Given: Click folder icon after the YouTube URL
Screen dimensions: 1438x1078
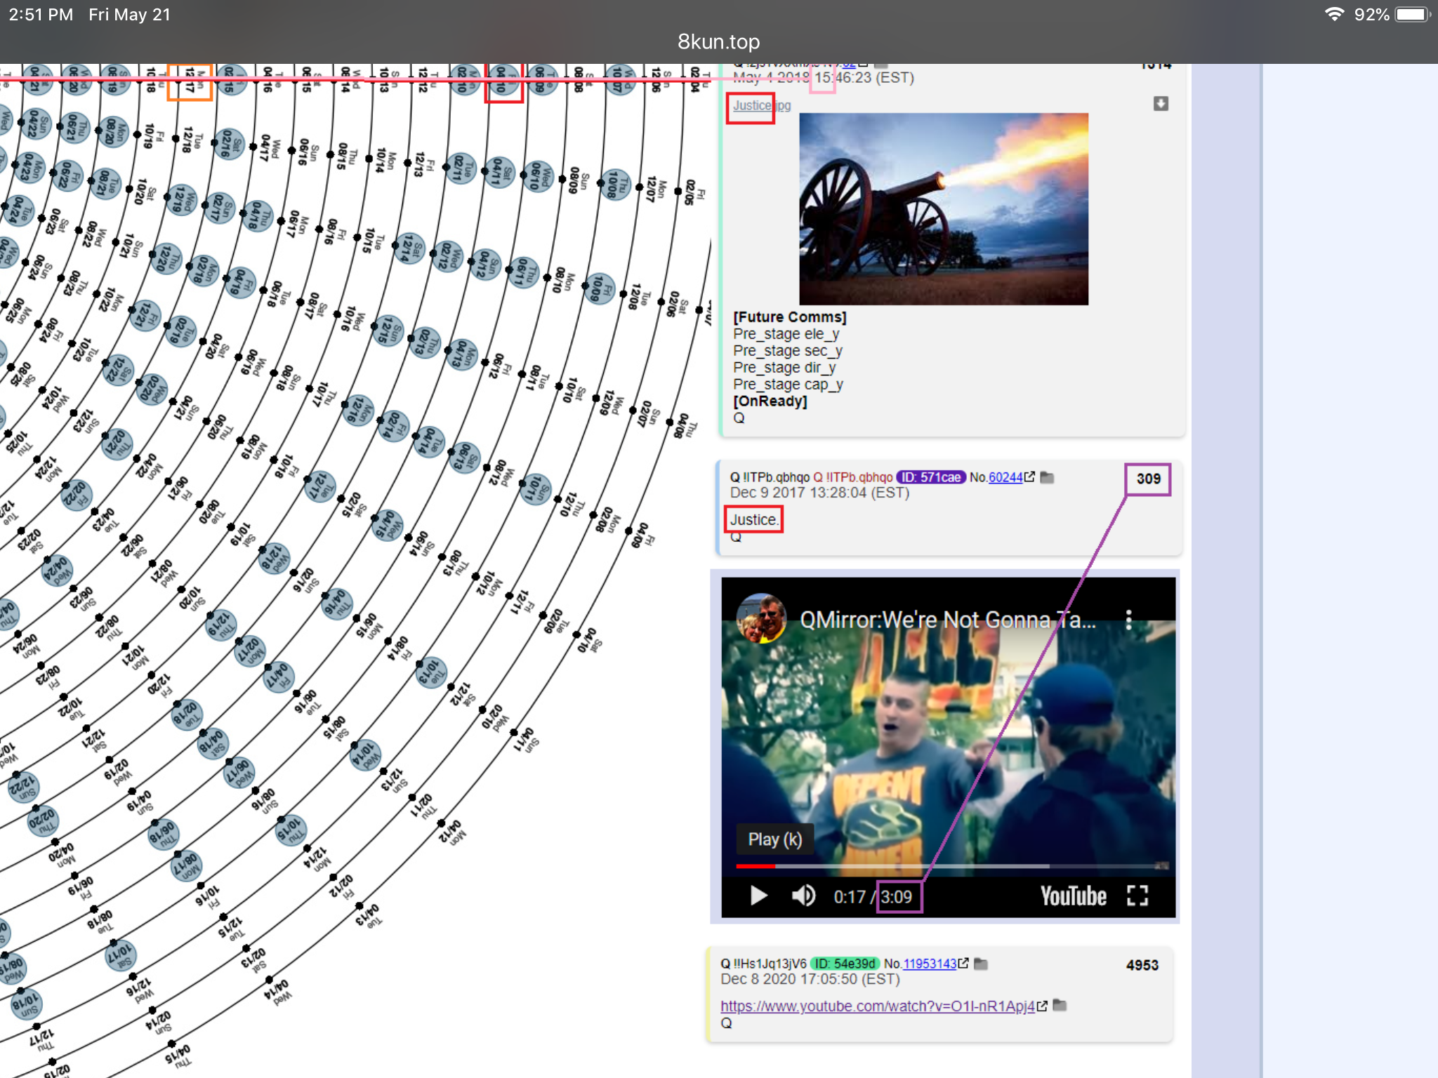Looking at the screenshot, I should pos(1060,1006).
